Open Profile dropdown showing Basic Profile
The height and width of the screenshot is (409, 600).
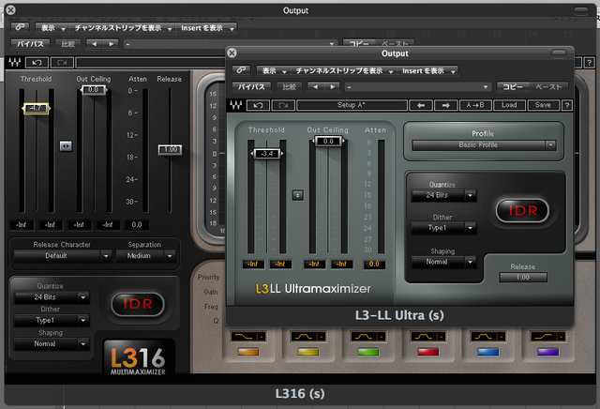484,145
